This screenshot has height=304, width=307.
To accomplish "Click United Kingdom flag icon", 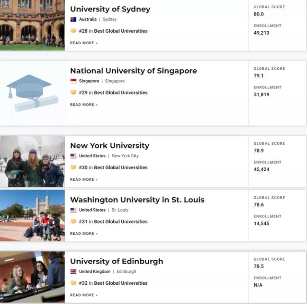I will [x=73, y=272].
